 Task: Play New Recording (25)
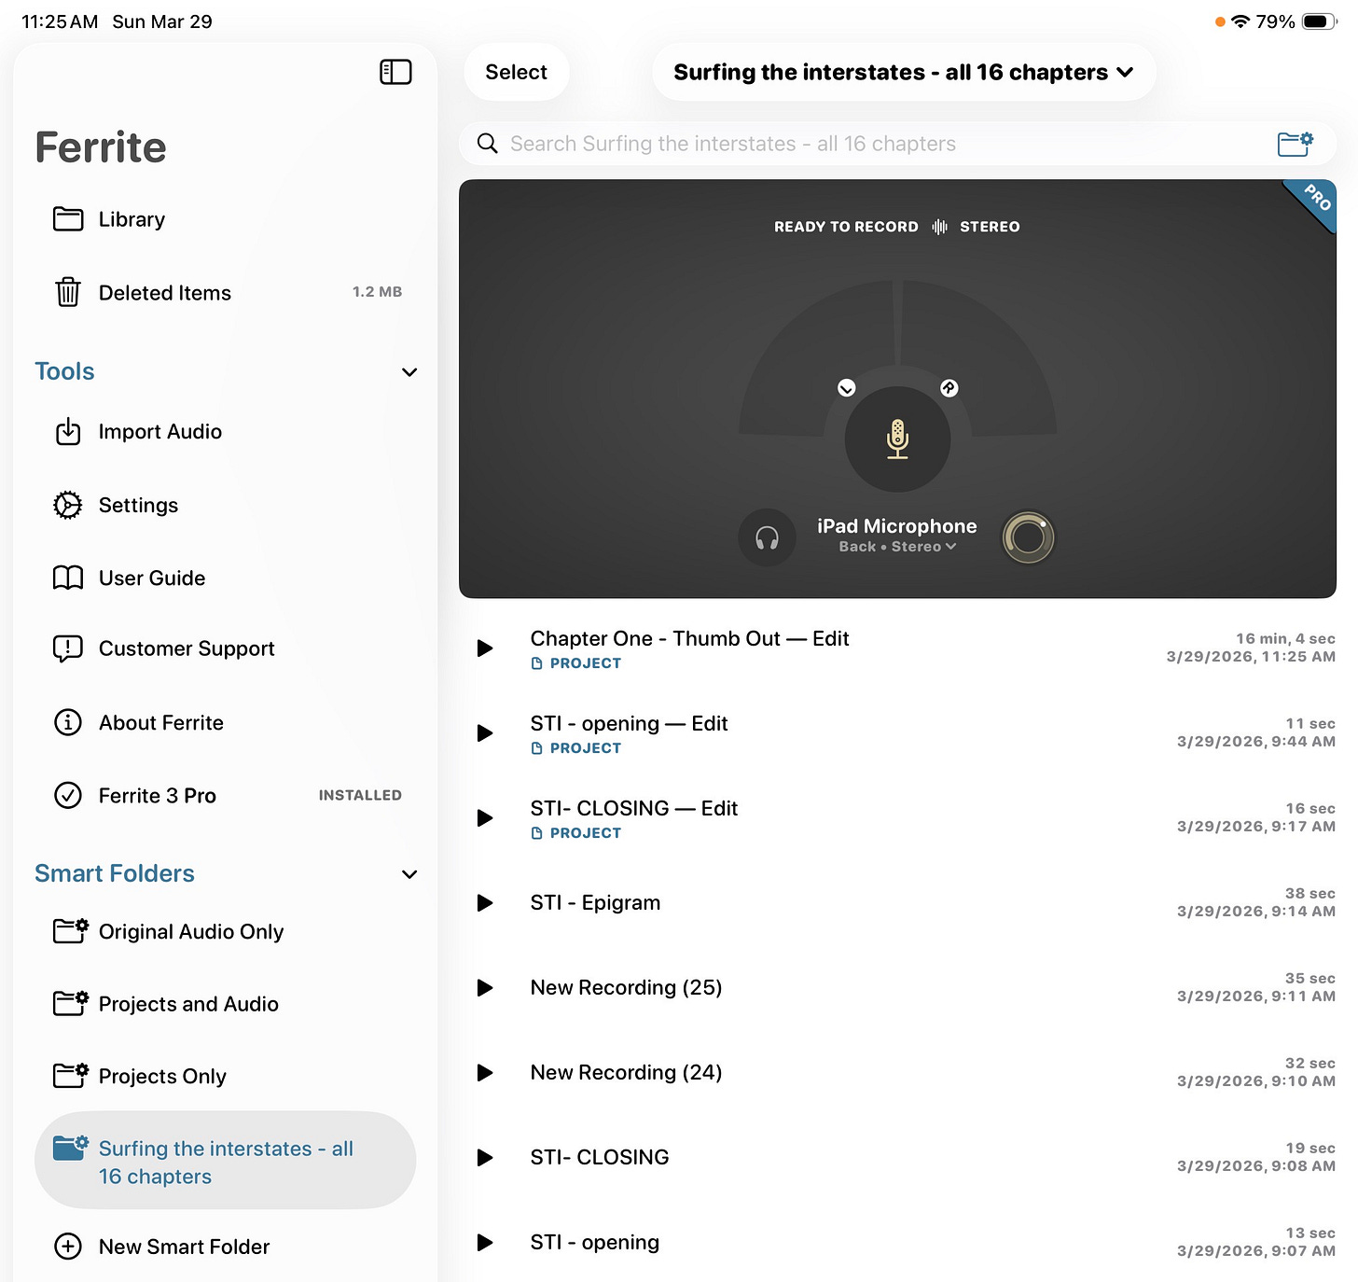tap(485, 987)
